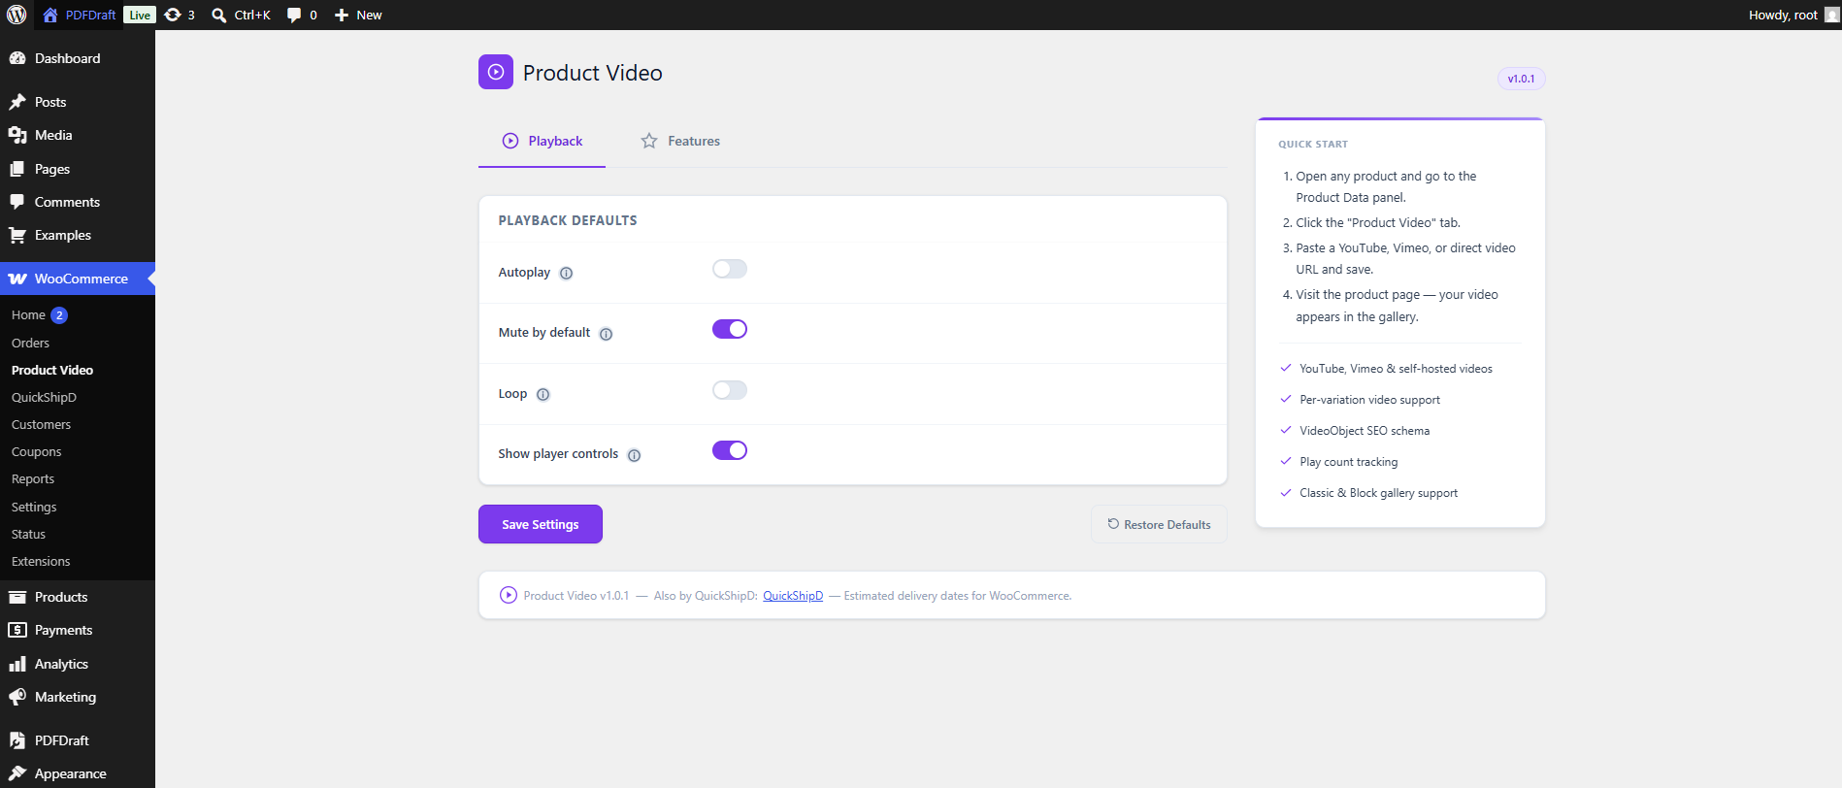Follow the QuickShipD footer link
Viewport: 1842px width, 788px height.
793,596
